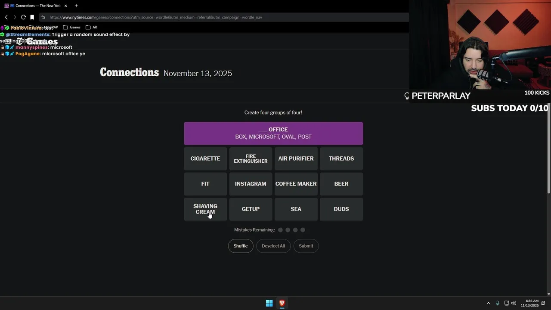
Task: Show hidden system tray icons
Action: (x=488, y=303)
